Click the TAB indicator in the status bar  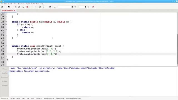coord(28,98)
